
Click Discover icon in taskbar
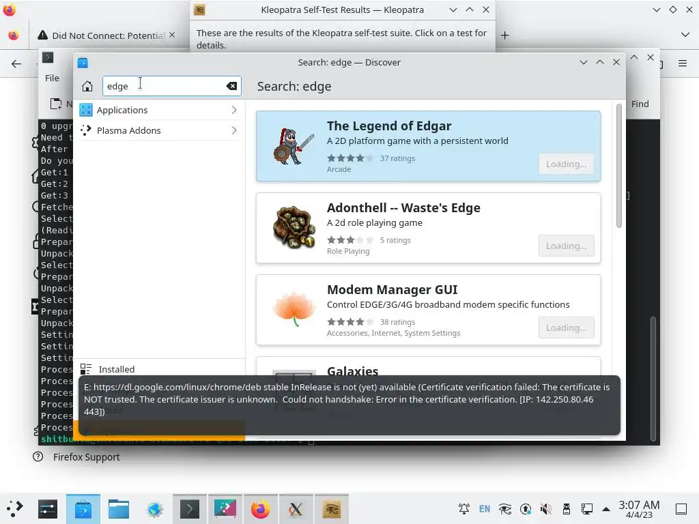(83, 509)
